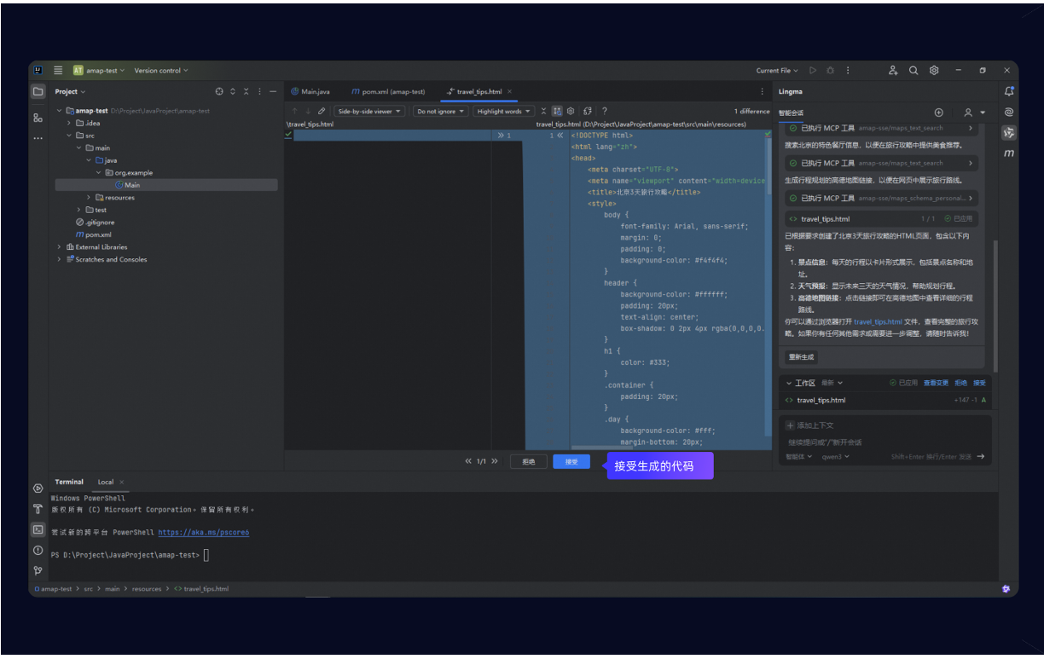
Task: Open AI Assistant spiral icon
Action: [x=1009, y=112]
